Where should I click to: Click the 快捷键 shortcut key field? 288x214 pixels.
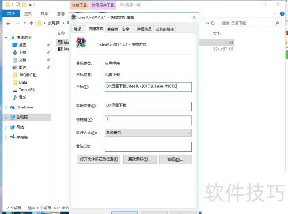pos(148,120)
